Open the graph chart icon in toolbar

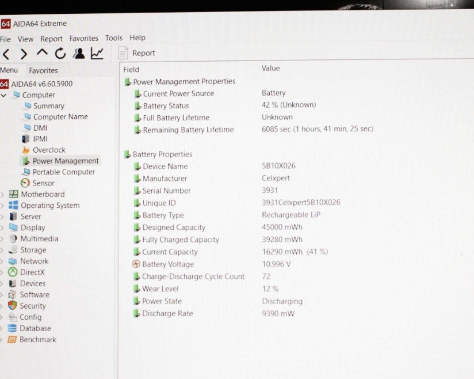(97, 54)
